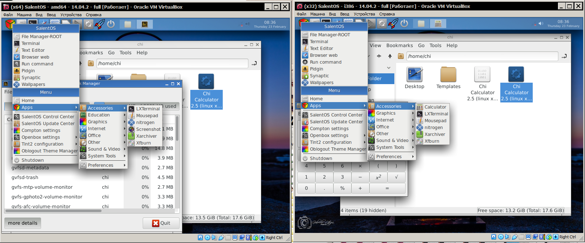Open Машина menu in x32 VirtualBox window
The height and width of the screenshot is (243, 585).
318,14
